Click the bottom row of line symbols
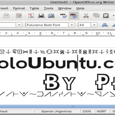Viewport: 115px width, 115px height. 57,94
